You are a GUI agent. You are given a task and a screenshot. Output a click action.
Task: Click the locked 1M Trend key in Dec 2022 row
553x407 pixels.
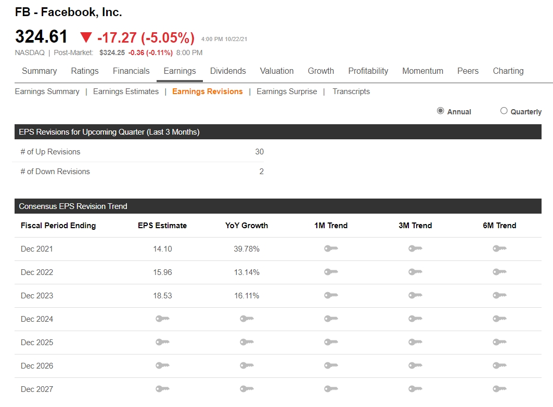coord(331,272)
